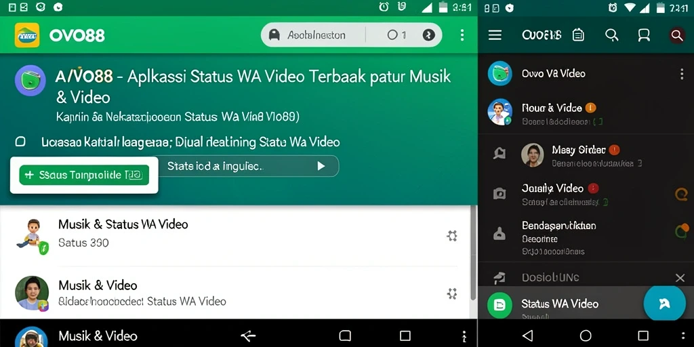
Task: Click teal floating action button
Action: click(x=664, y=303)
